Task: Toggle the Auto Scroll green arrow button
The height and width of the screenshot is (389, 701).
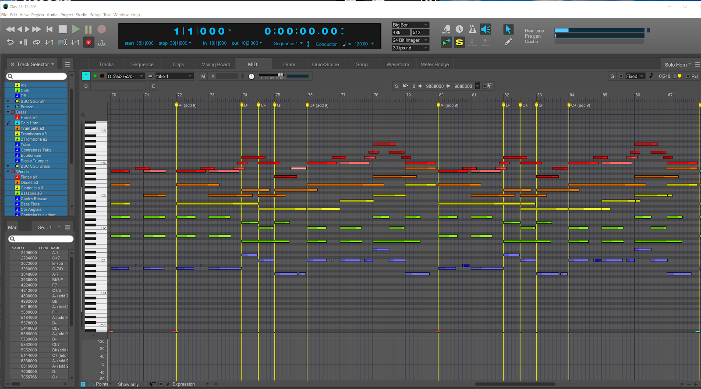Action: [446, 42]
